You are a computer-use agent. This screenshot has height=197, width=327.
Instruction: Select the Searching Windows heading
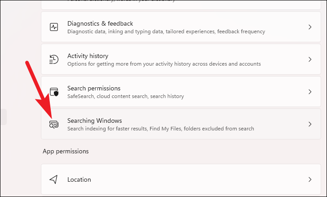point(95,121)
